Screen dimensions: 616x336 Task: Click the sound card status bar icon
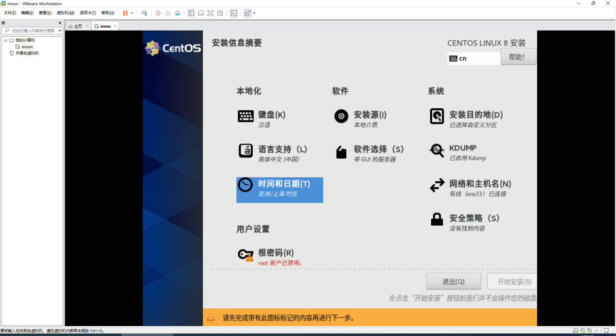coord(596,331)
